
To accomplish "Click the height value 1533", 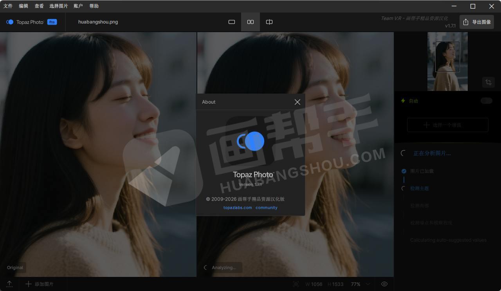I will (x=338, y=284).
